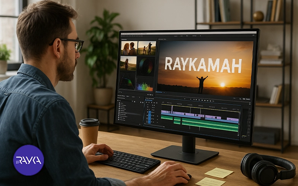
Task: Select the dancing couple field thumbnail
Action: pos(147,48)
